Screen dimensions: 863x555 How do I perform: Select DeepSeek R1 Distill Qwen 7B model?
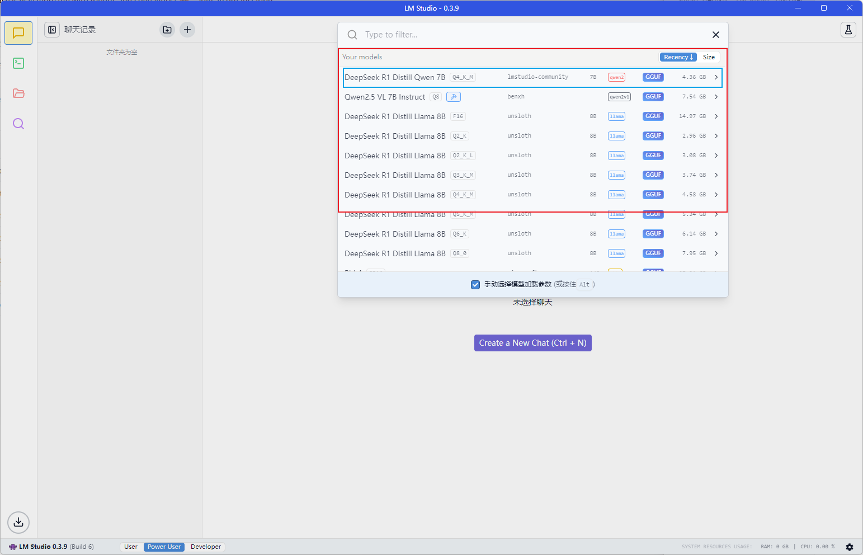click(532, 77)
